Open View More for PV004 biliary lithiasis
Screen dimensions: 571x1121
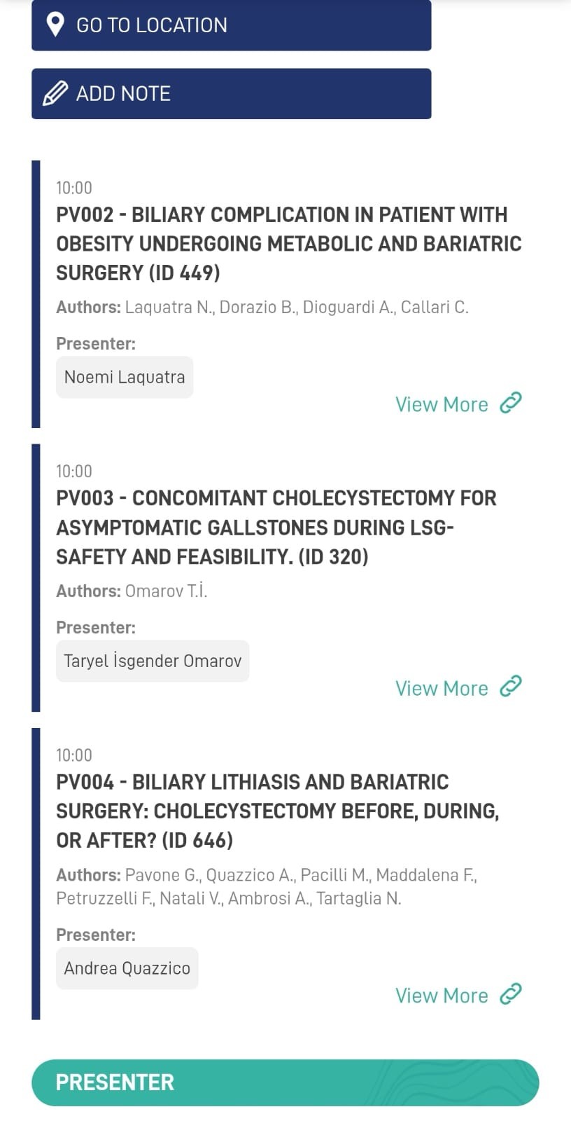442,996
